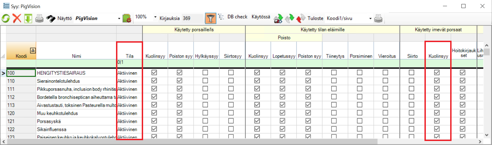Toggle first Kuolinsyy checkbox for HENGITYSTIESAIRAUS
The image size is (492, 145).
click(x=154, y=73)
